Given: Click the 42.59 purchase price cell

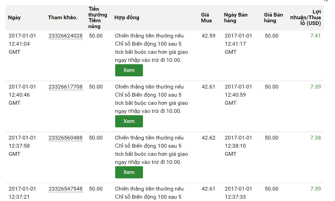Looking at the screenshot, I should coord(208,36).
